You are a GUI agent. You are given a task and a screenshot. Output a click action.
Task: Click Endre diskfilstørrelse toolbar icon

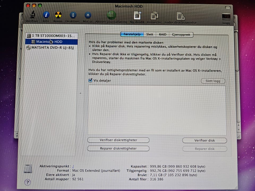click(181, 16)
